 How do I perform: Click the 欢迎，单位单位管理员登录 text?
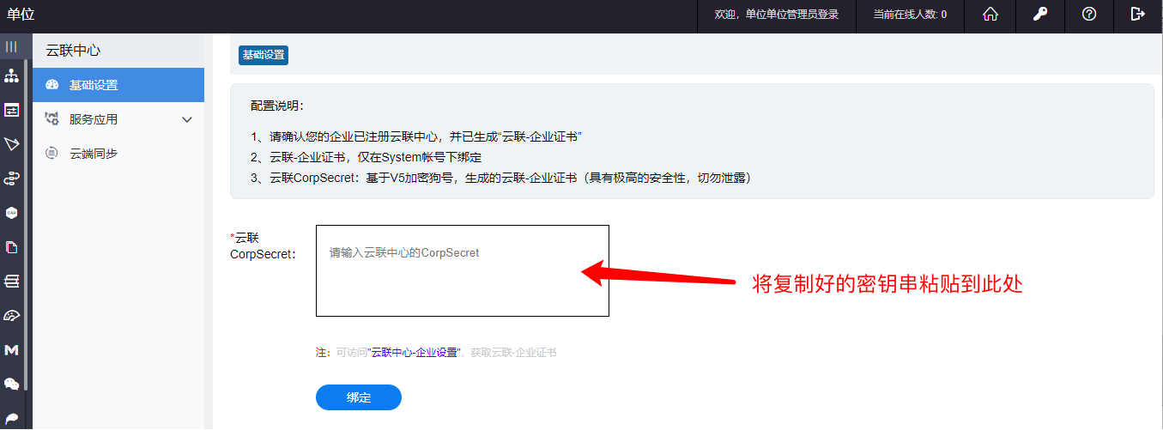777,14
